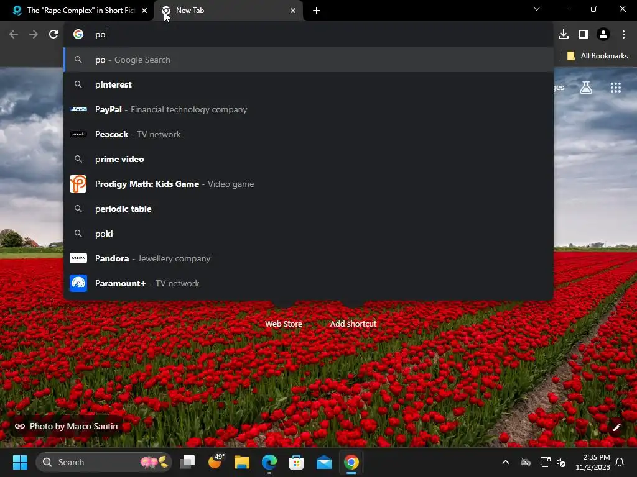Open the tab search chevron
The height and width of the screenshot is (477, 637).
[537, 9]
